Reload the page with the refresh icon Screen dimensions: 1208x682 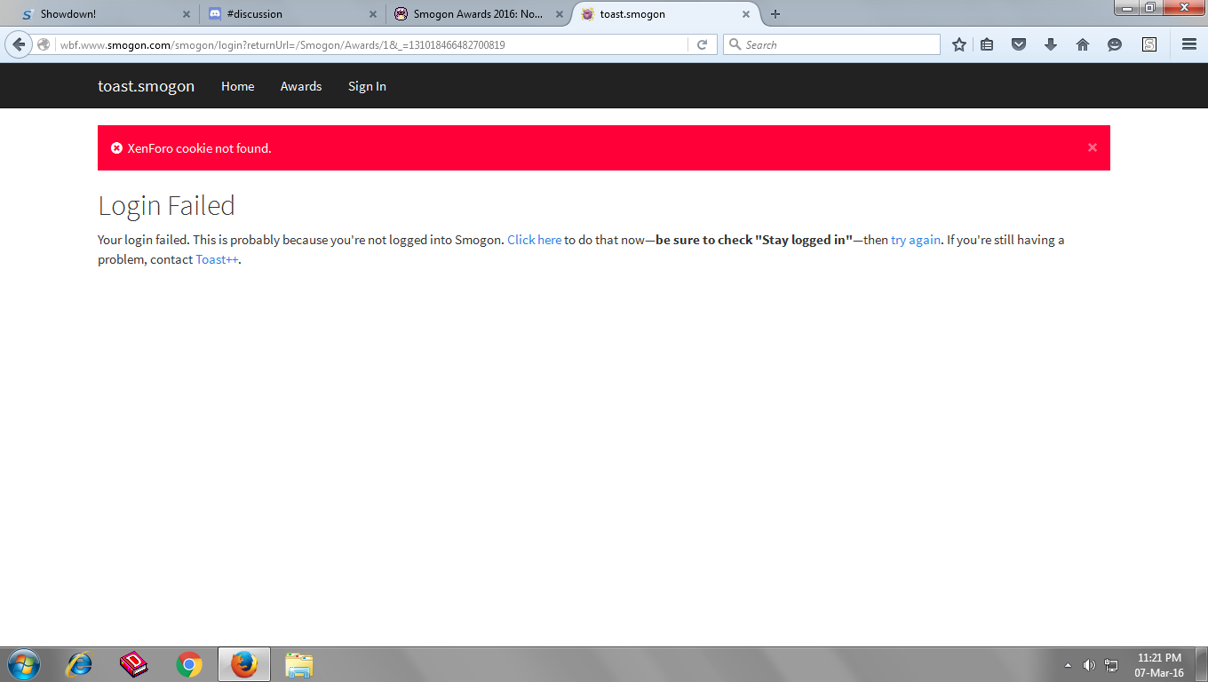click(x=702, y=44)
